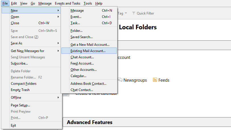The image size is (231, 130).
Task: Open the Help menu
Action: (x=99, y=3)
